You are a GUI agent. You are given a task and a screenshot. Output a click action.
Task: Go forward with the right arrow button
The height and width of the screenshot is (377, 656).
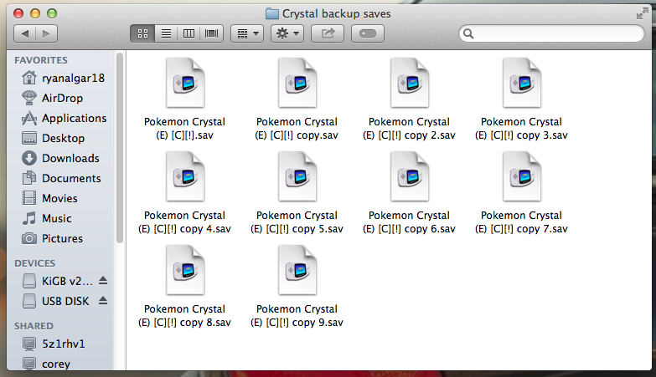tap(46, 33)
